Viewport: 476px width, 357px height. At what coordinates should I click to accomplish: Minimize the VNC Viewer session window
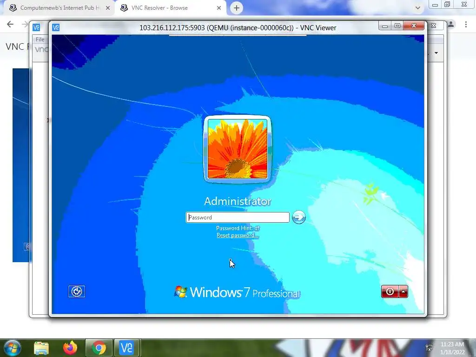tap(384, 26)
